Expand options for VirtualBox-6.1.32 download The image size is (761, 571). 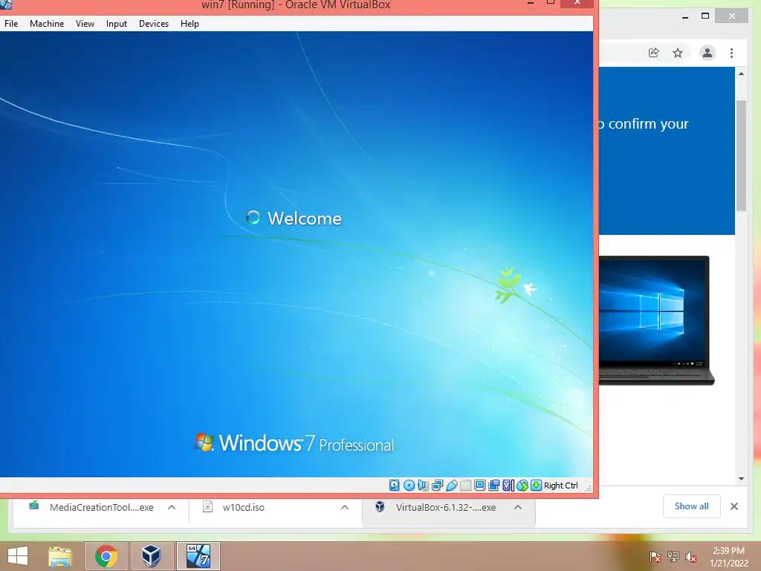tap(518, 507)
